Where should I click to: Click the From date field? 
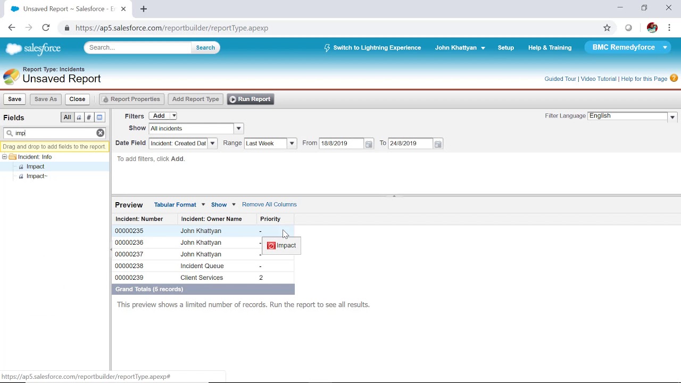click(341, 144)
